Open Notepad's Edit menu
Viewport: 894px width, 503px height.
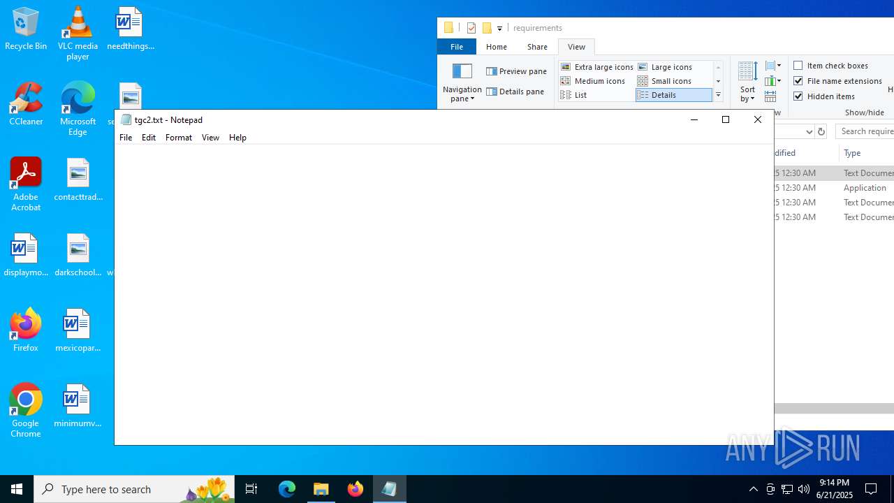[x=149, y=138]
